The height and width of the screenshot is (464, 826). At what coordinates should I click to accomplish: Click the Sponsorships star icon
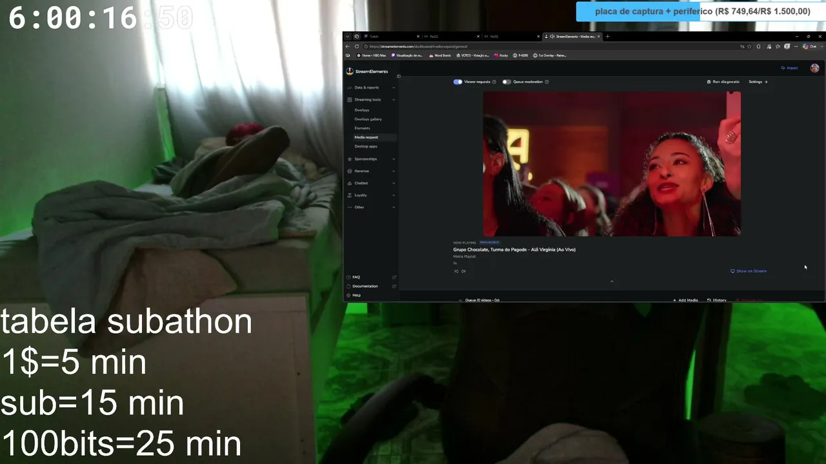point(350,159)
